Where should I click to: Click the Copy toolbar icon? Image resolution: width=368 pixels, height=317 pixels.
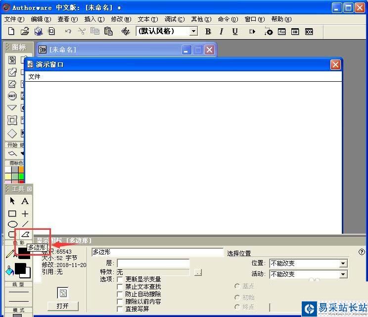[95, 31]
